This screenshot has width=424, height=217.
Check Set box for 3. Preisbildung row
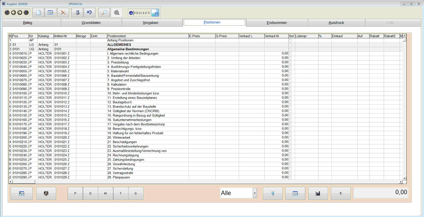pyautogui.click(x=290, y=63)
